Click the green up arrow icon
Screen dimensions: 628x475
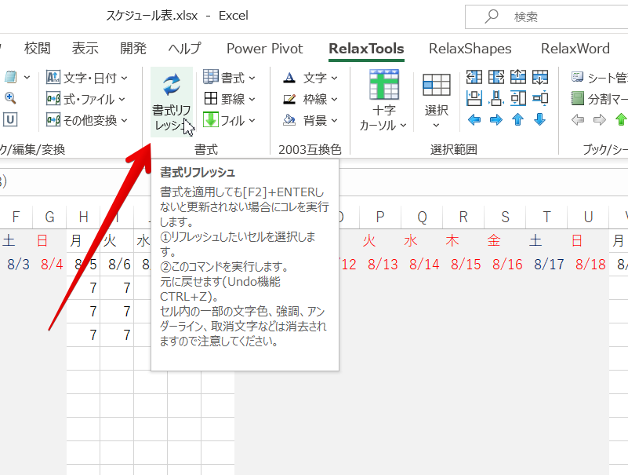(x=621, y=119)
